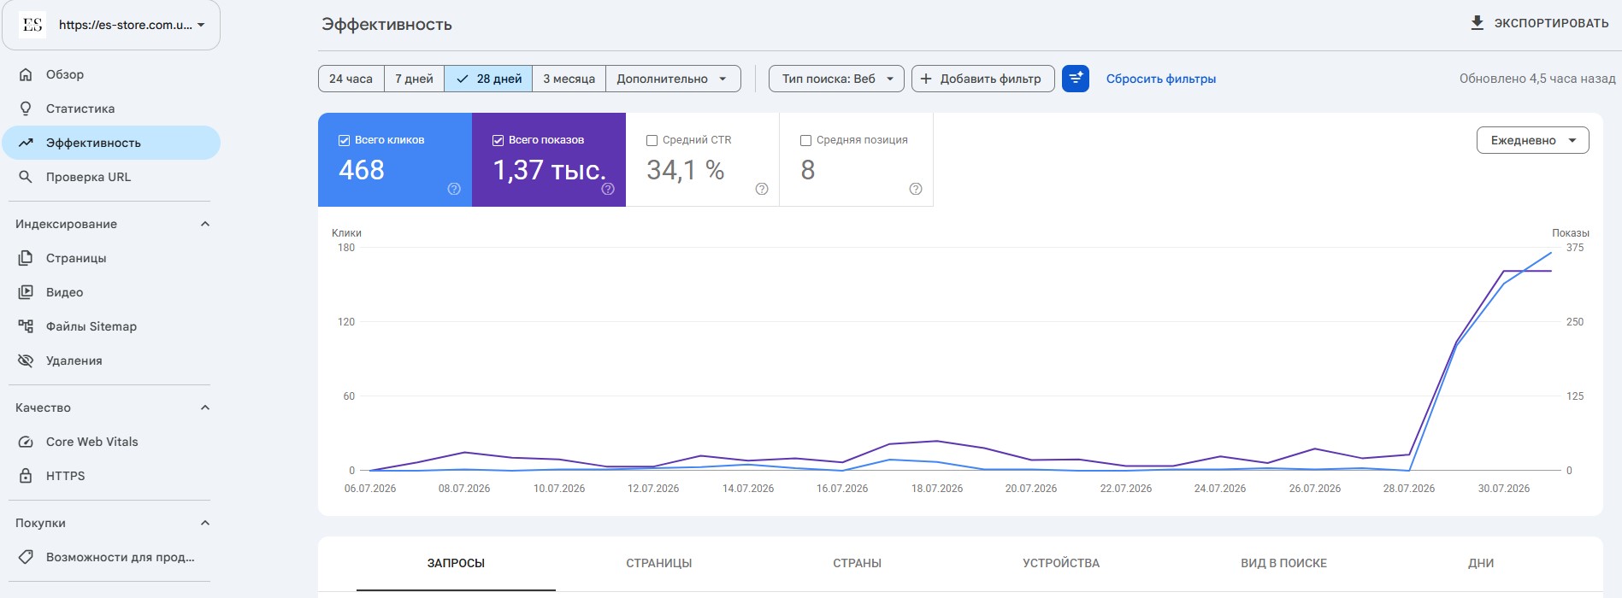
Task: Select the 24 часа date range
Action: pyautogui.click(x=351, y=79)
